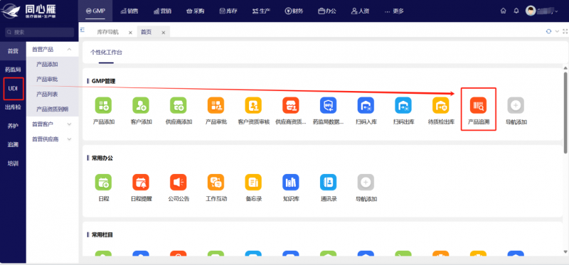569x265 pixels.
Task: Select 养护 in the left sidebar
Action: pyautogui.click(x=13, y=126)
